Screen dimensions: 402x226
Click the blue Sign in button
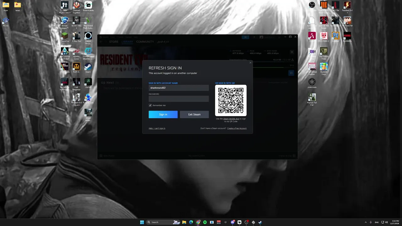point(163,114)
